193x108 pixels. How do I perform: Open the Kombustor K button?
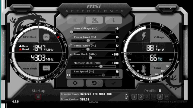[75, 20]
